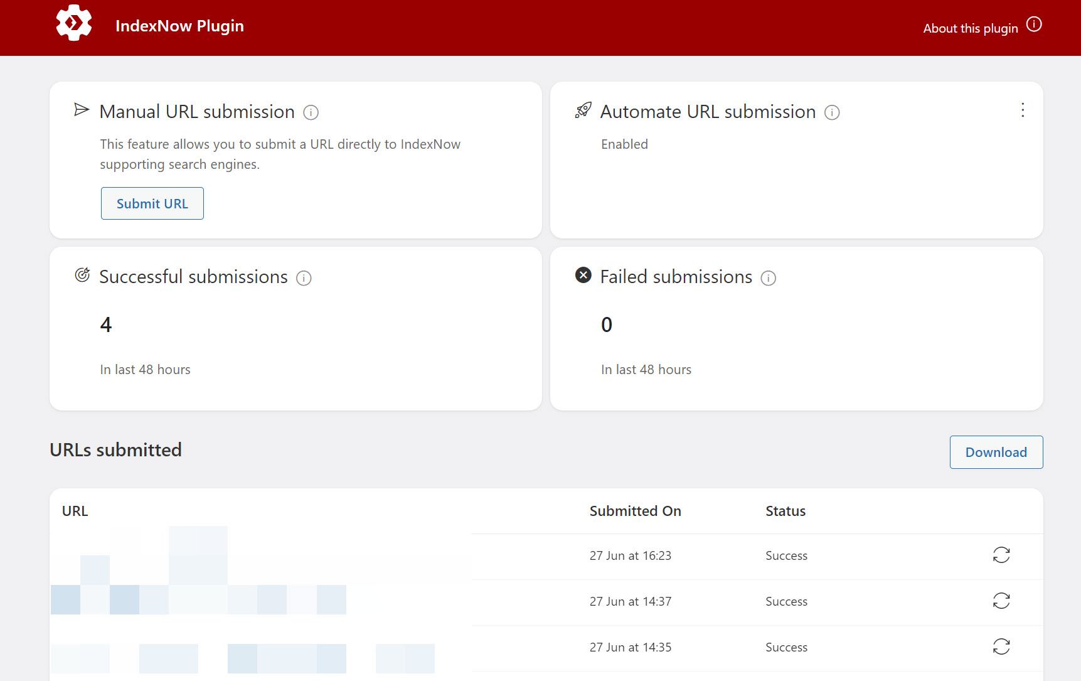Click the About this plugin info icon
This screenshot has width=1081, height=681.
coord(1034,24)
